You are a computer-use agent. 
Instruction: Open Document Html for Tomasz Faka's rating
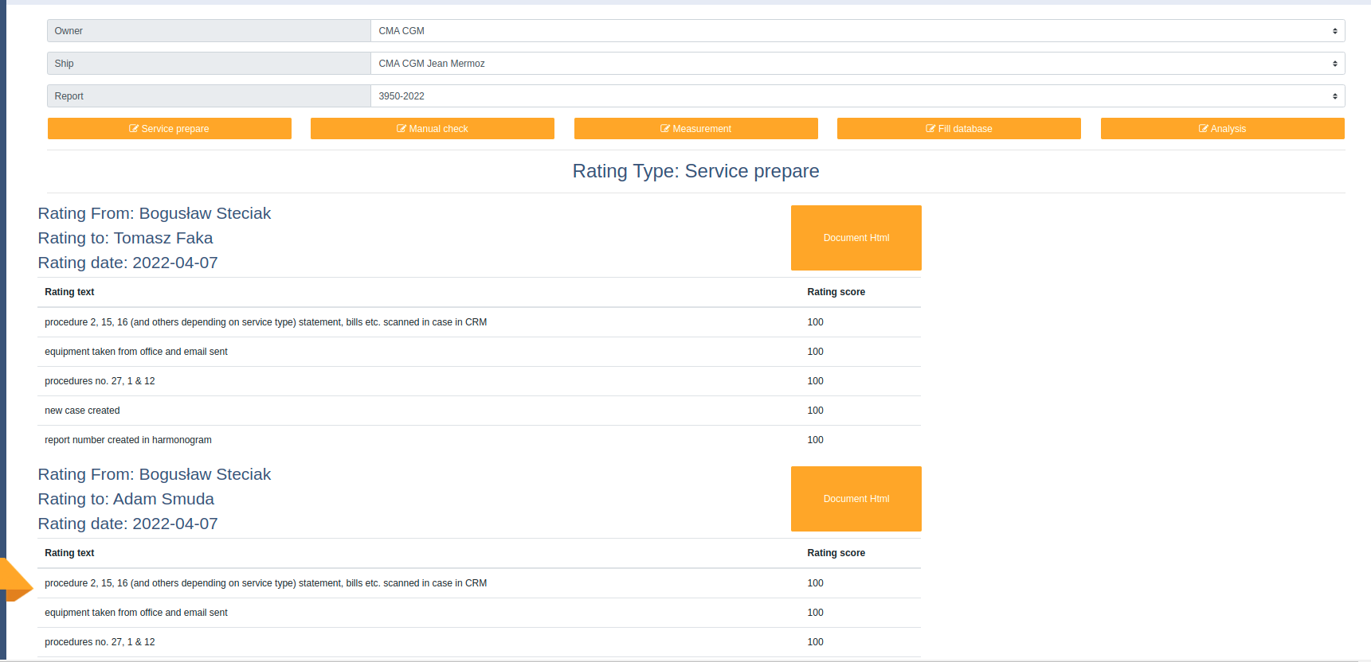click(856, 238)
